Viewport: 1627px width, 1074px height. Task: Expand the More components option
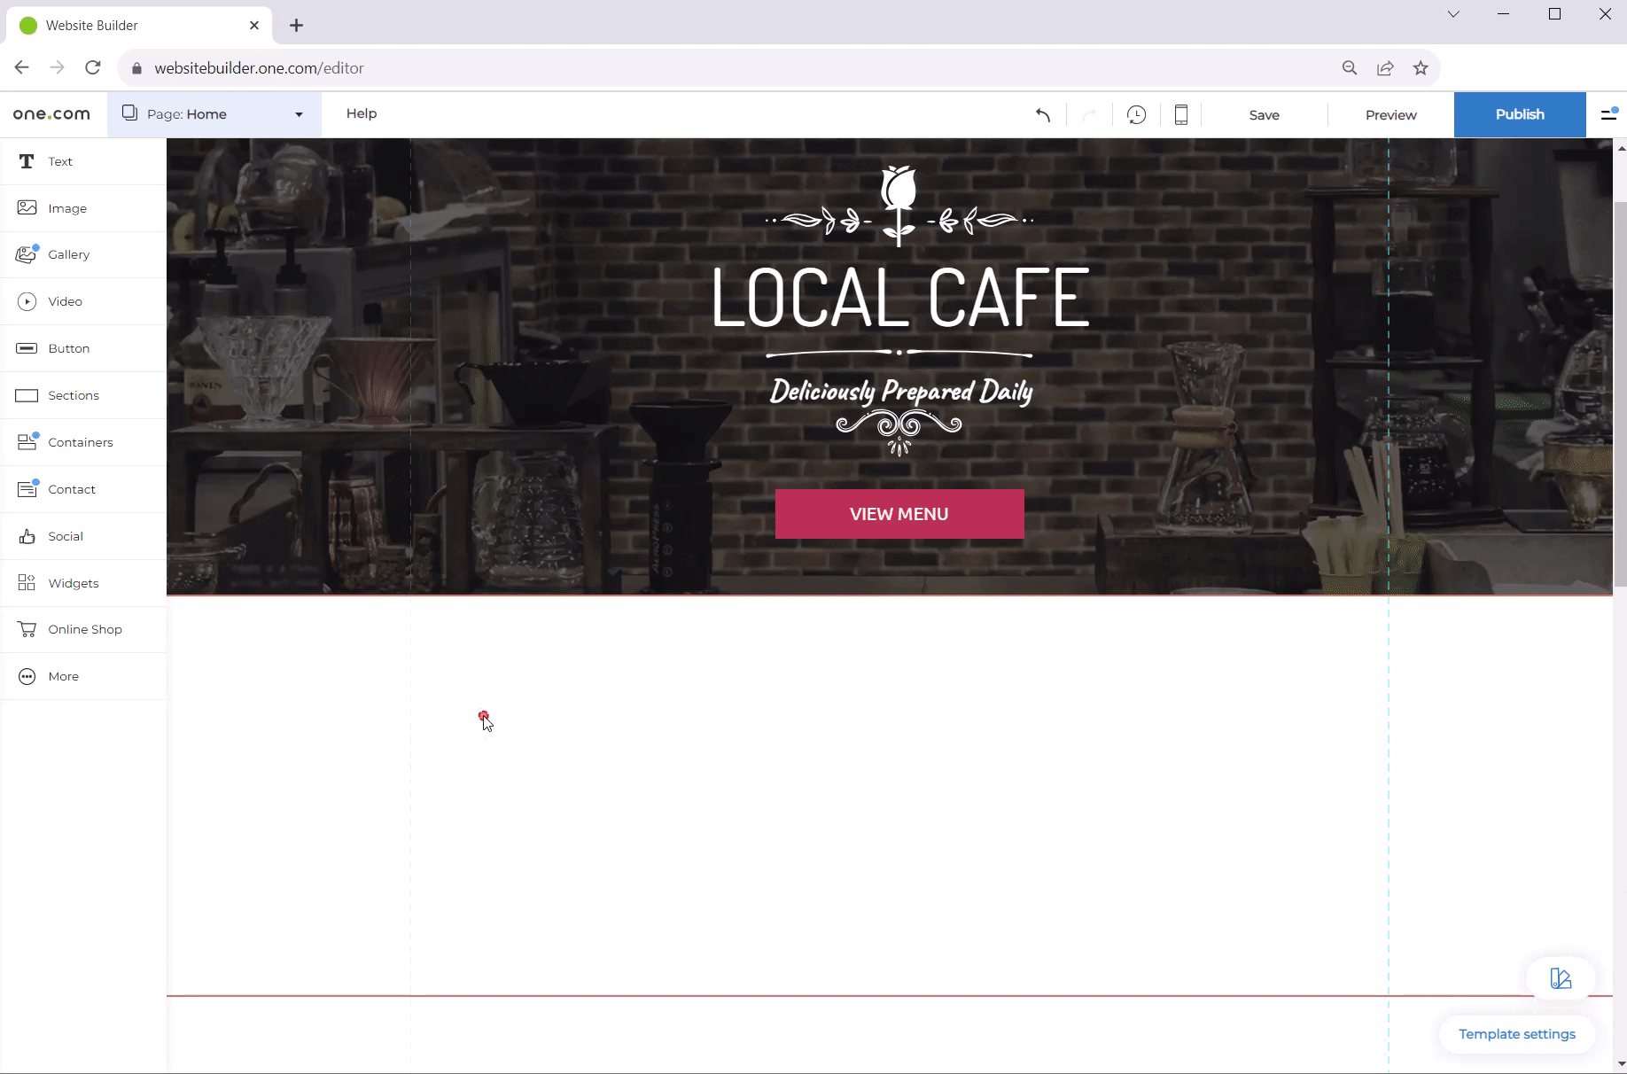[x=63, y=677]
